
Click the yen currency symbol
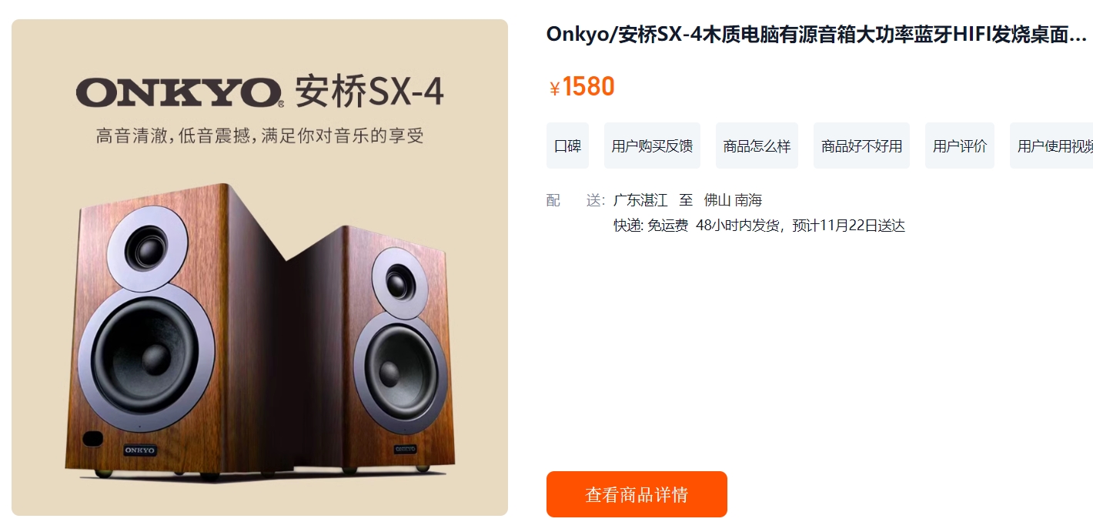(x=554, y=89)
